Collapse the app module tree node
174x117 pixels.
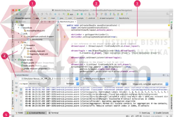pyautogui.click(x=16, y=25)
